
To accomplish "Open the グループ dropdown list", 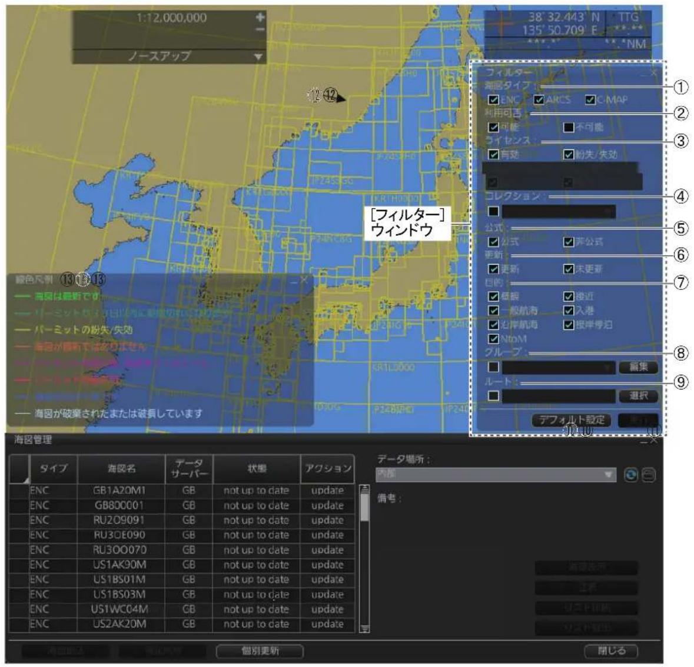I will pos(559,367).
